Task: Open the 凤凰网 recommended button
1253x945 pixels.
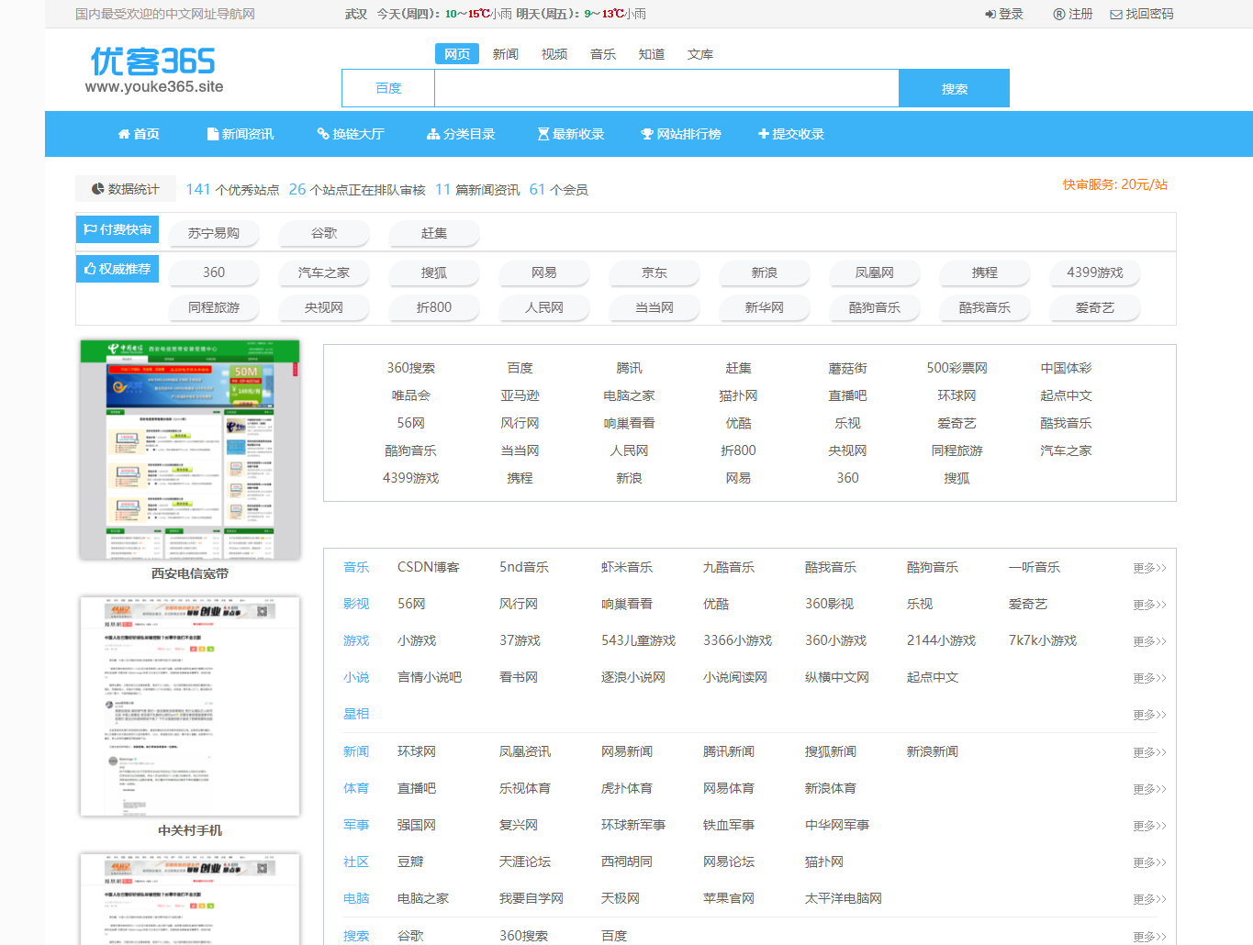Action: pyautogui.click(x=875, y=272)
